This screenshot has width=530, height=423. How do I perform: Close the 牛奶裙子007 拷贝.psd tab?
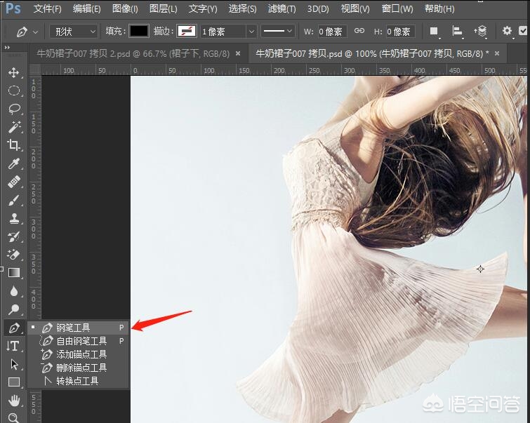[497, 53]
